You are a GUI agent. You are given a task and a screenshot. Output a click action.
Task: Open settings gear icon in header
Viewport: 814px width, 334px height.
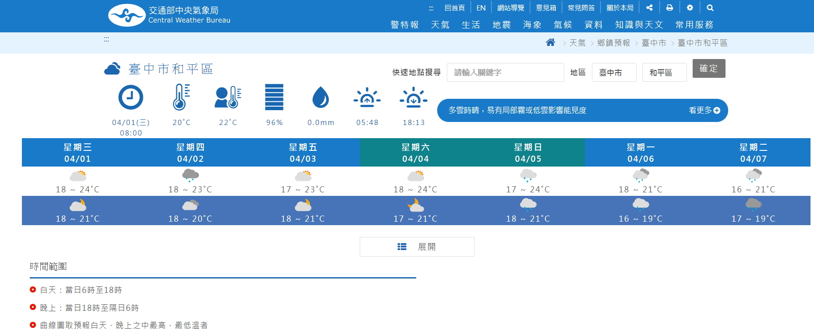(690, 7)
